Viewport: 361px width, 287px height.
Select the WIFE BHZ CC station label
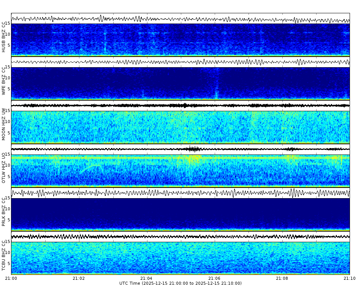coord(4,80)
